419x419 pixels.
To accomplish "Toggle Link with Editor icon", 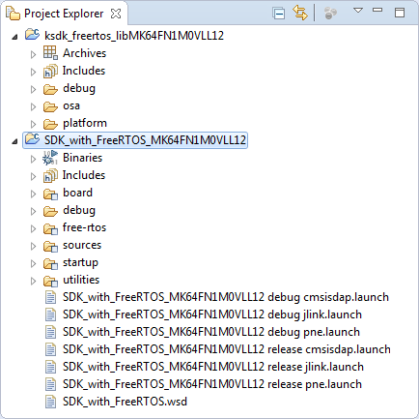I will pos(300,14).
